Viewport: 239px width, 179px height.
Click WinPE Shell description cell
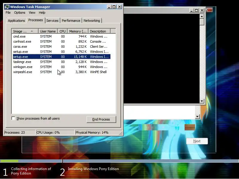(x=98, y=72)
